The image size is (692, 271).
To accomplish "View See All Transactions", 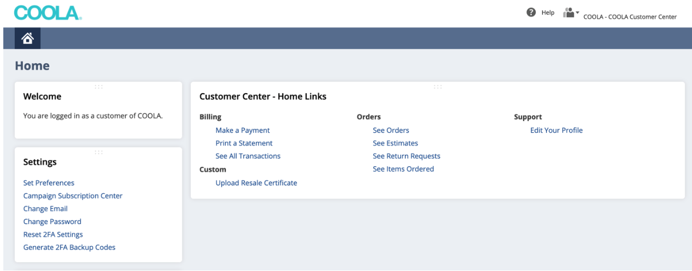I will [x=248, y=156].
